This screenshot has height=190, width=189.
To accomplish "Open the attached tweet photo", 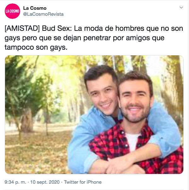I will point(94,115).
